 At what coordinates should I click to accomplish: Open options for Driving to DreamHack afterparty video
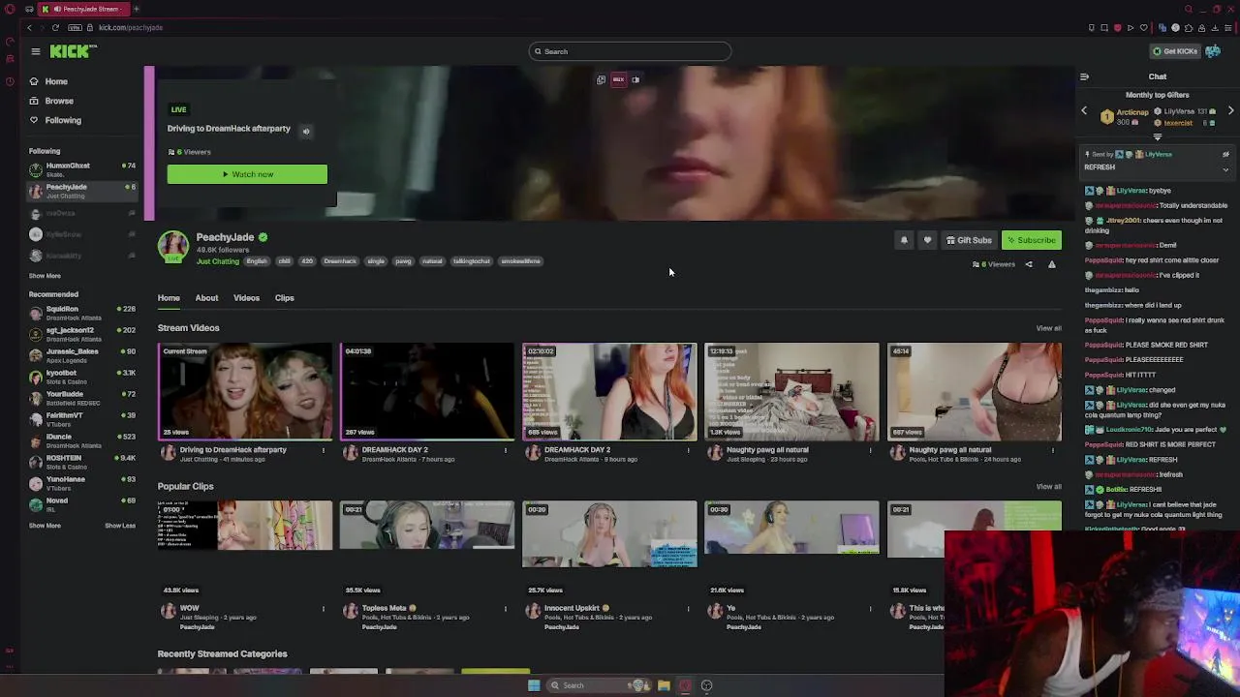pyautogui.click(x=324, y=450)
